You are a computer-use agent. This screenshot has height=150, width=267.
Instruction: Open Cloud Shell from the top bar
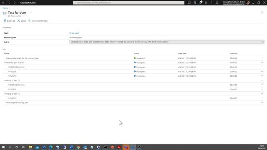pos(189,3)
